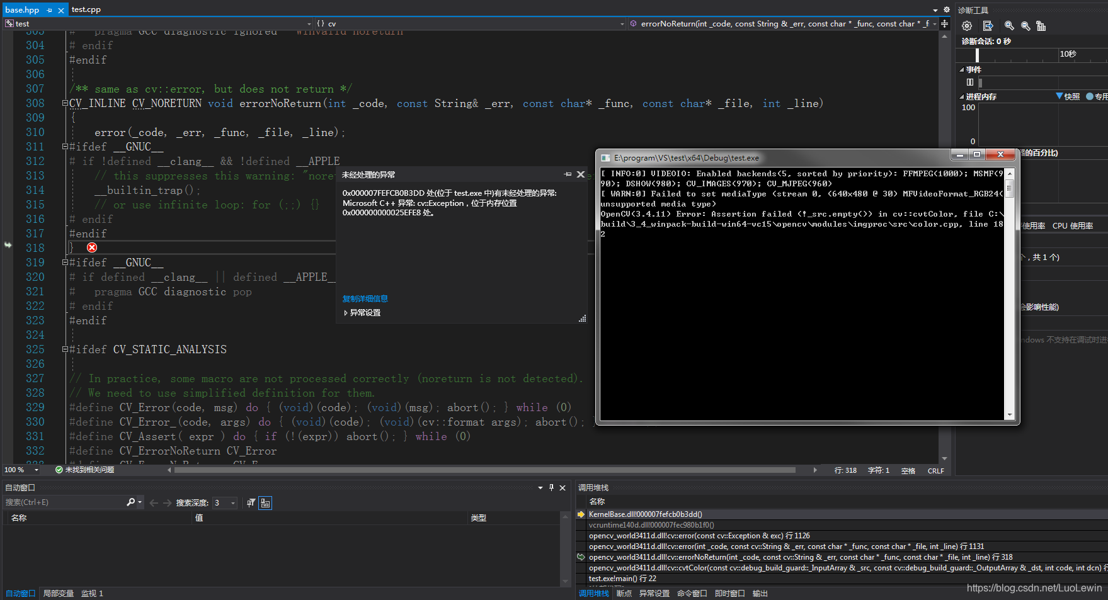The height and width of the screenshot is (600, 1108).
Task: Toggle the snapshot marker in process memory
Action: pyautogui.click(x=1059, y=96)
